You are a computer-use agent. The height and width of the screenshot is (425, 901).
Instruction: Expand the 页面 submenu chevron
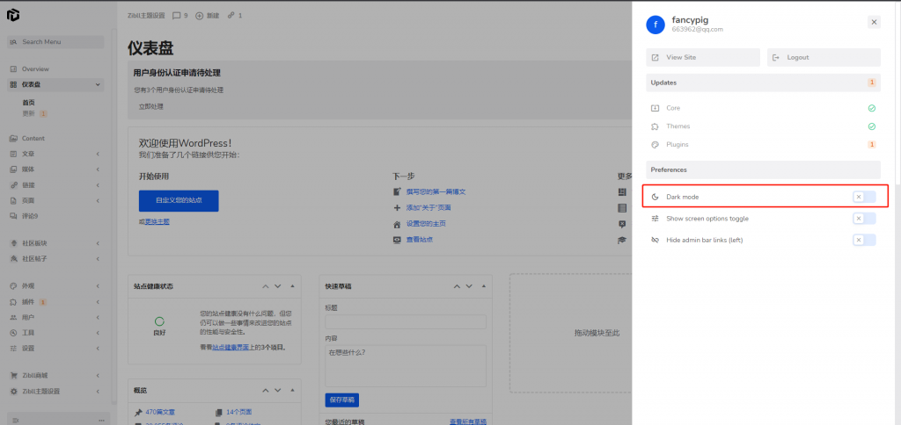click(98, 201)
